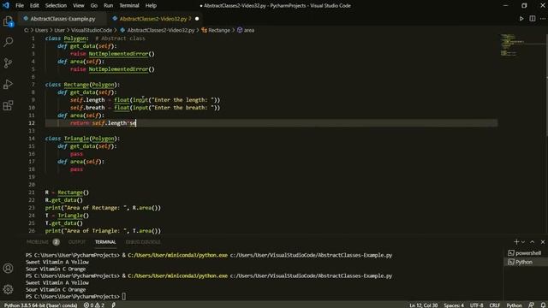Open the Help menu
Viewport: 548px width, 308px height.
(151, 6)
